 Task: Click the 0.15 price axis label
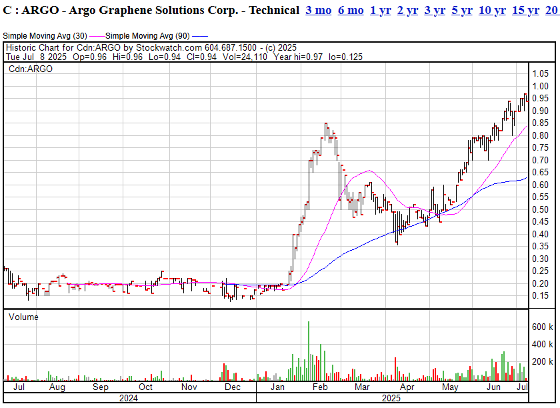click(x=541, y=296)
